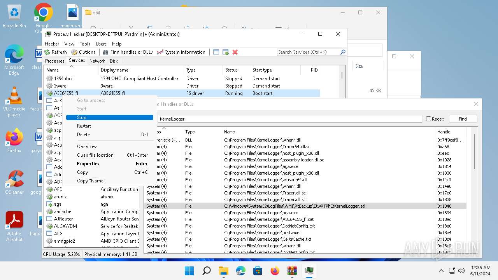
Task: Click the Search Services input box
Action: click(309, 52)
